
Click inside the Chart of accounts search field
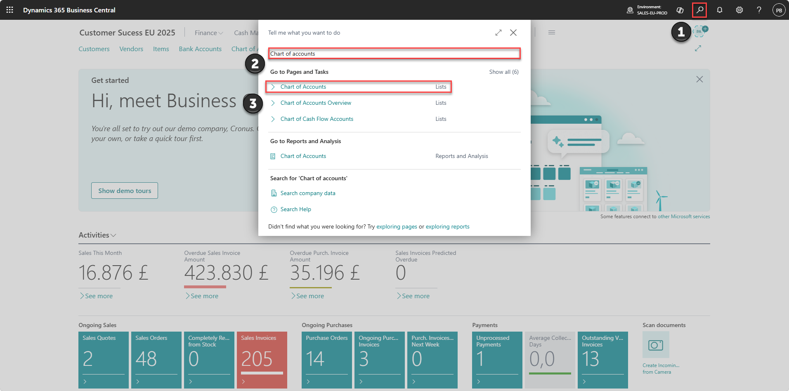tap(394, 54)
